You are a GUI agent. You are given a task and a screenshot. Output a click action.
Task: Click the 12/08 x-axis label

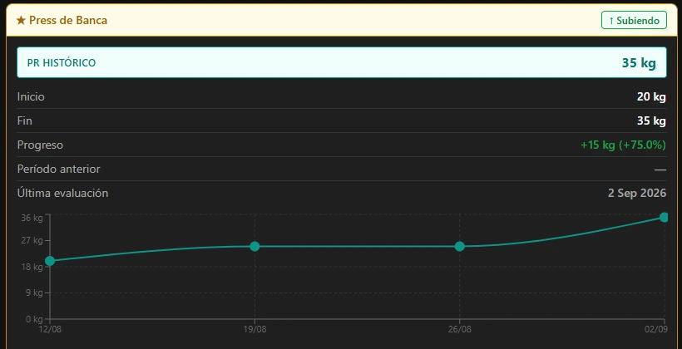(x=51, y=329)
